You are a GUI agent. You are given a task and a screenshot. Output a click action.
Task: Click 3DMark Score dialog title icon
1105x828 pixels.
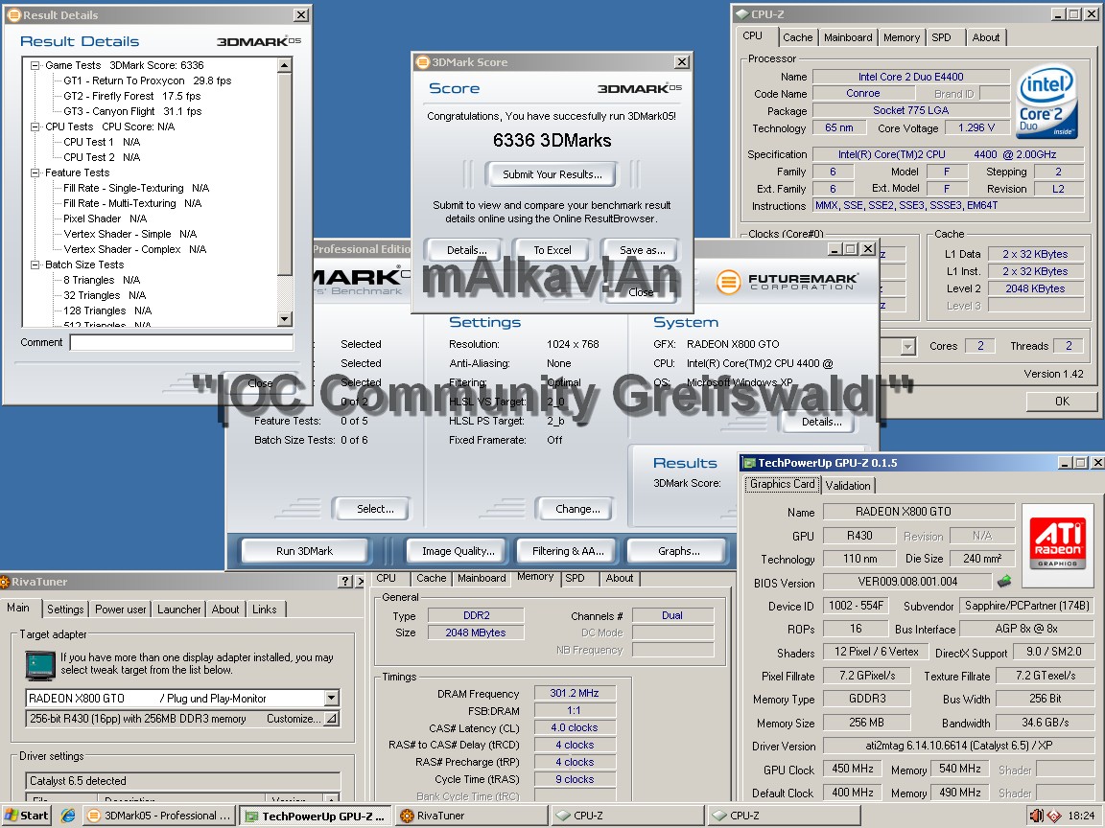[422, 62]
